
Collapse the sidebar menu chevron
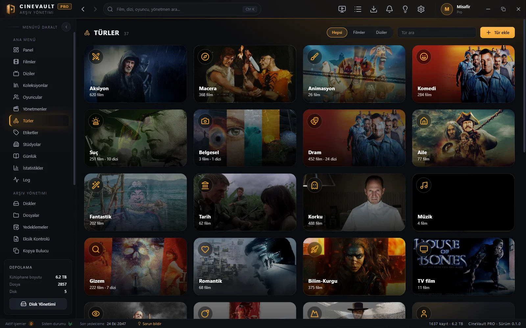point(66,27)
